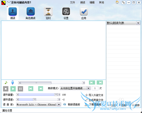Start reading with the play button
The width and height of the screenshot is (142, 113).
[x=13, y=89]
